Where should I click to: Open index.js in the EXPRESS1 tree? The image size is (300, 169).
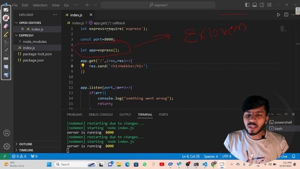(x=29, y=48)
